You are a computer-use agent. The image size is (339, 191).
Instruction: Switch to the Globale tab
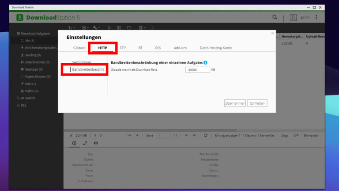coord(79,48)
